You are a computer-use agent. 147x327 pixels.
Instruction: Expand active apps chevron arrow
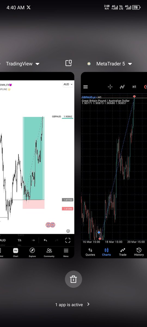[x=88, y=304]
